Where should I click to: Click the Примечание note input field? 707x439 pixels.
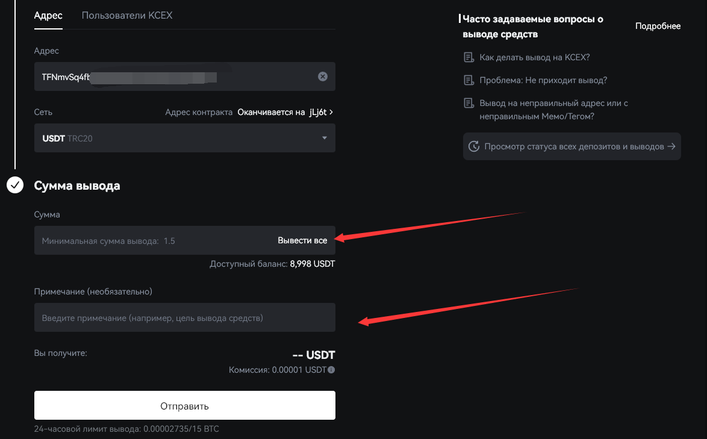point(184,318)
